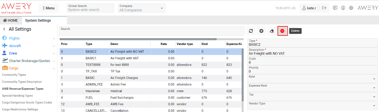
Task: Switch to the HOME tab
Action: click(11, 20)
